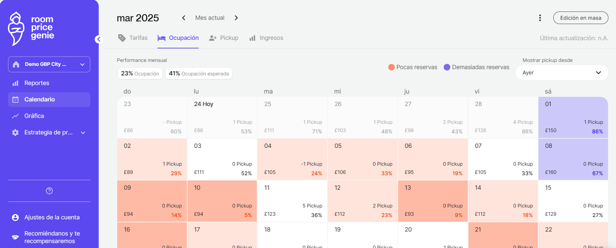This screenshot has height=248, width=616.
Task: Select calendar day 15 priced £129
Action: (573, 201)
